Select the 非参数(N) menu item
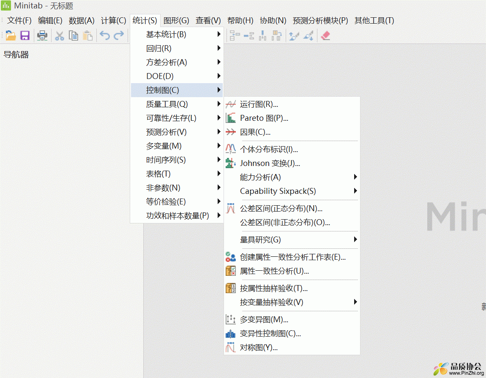486x378 pixels. 177,188
